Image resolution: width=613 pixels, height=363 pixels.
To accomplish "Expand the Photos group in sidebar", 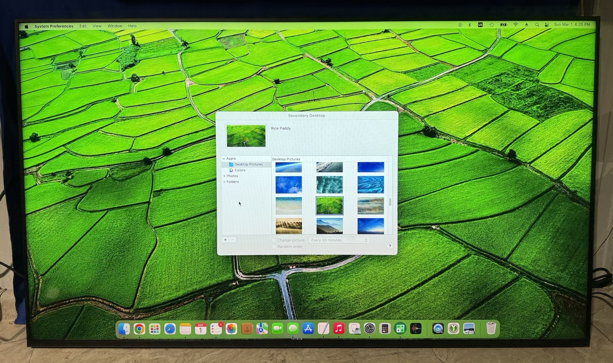I will 224,176.
